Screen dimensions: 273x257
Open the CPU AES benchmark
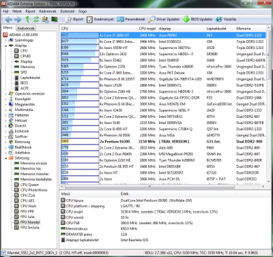pos(25,200)
